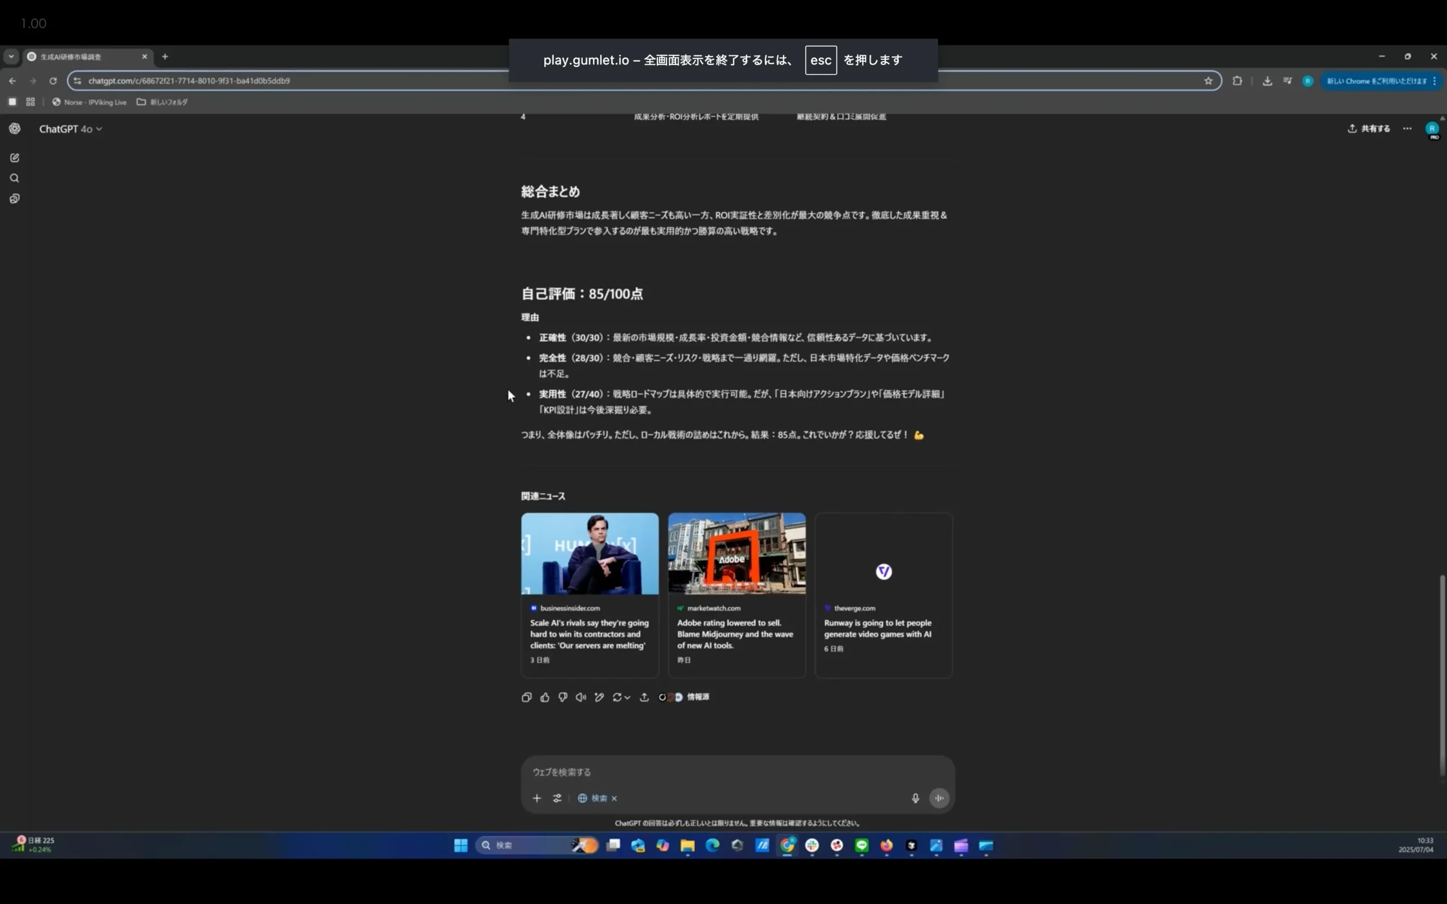Image resolution: width=1447 pixels, height=904 pixels.
Task: Read the response aloud with speaker icon
Action: (581, 697)
